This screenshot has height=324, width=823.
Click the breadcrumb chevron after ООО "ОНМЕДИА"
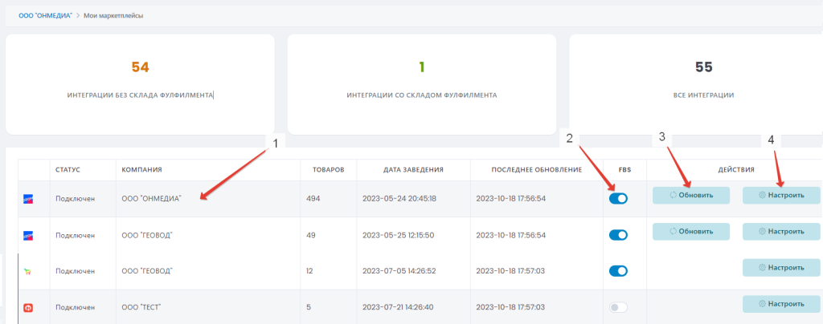pyautogui.click(x=78, y=15)
